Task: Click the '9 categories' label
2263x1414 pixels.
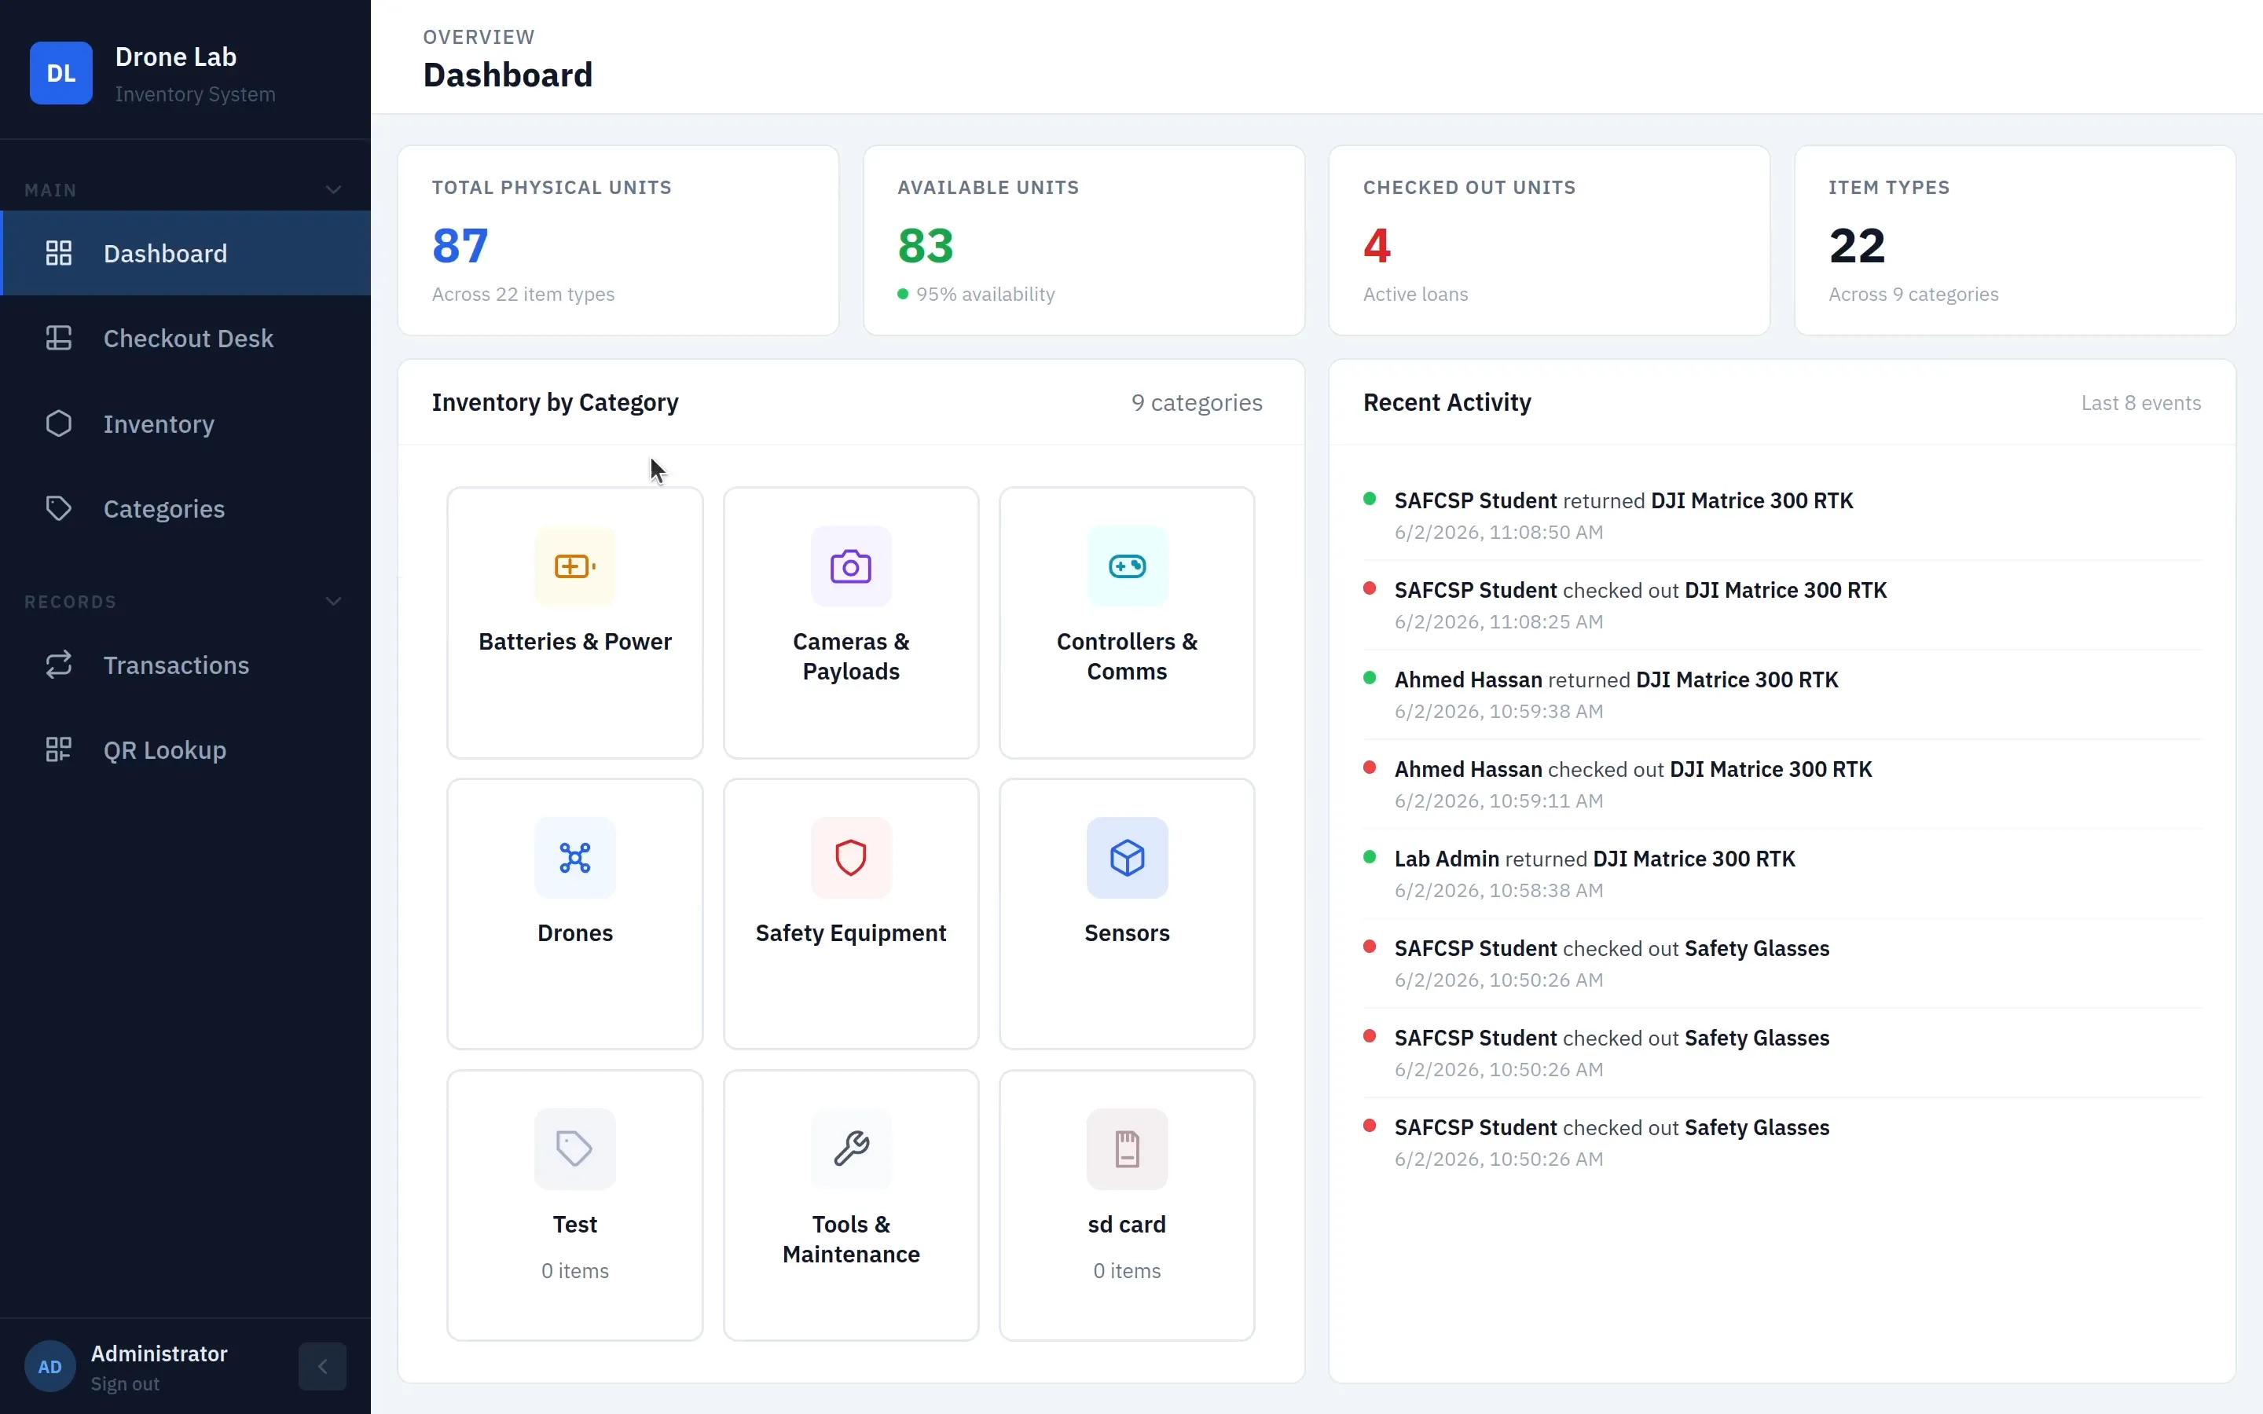Action: tap(1196, 403)
